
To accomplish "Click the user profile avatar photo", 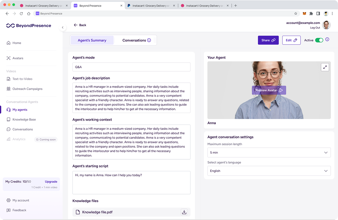I will pos(326,25).
